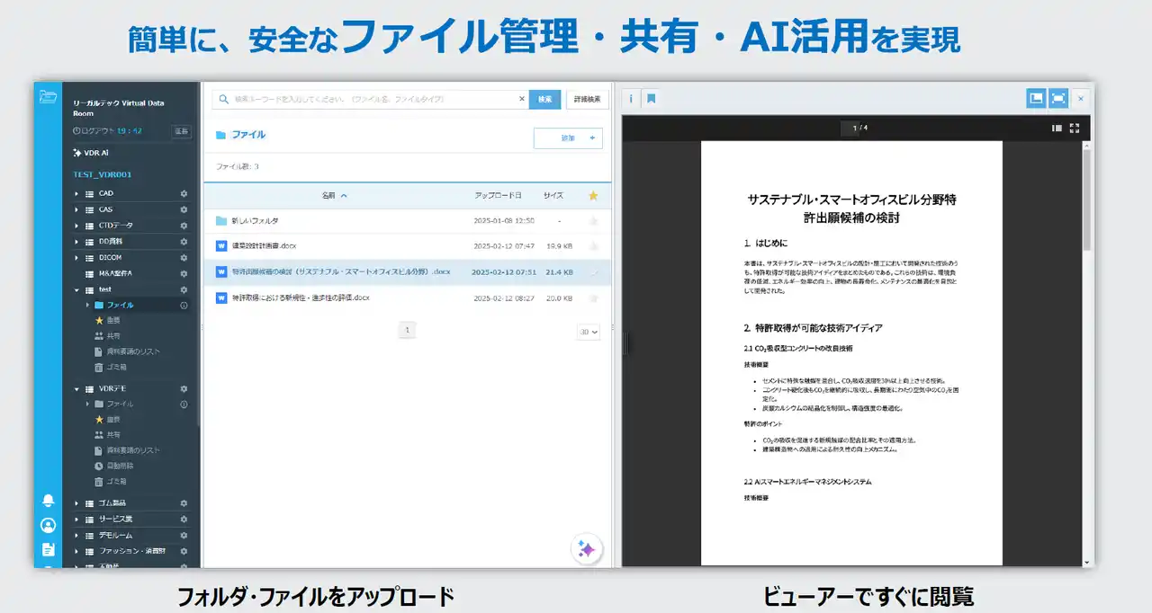This screenshot has width=1152, height=613.
Task: Select 共有 under the test room
Action: (x=113, y=335)
